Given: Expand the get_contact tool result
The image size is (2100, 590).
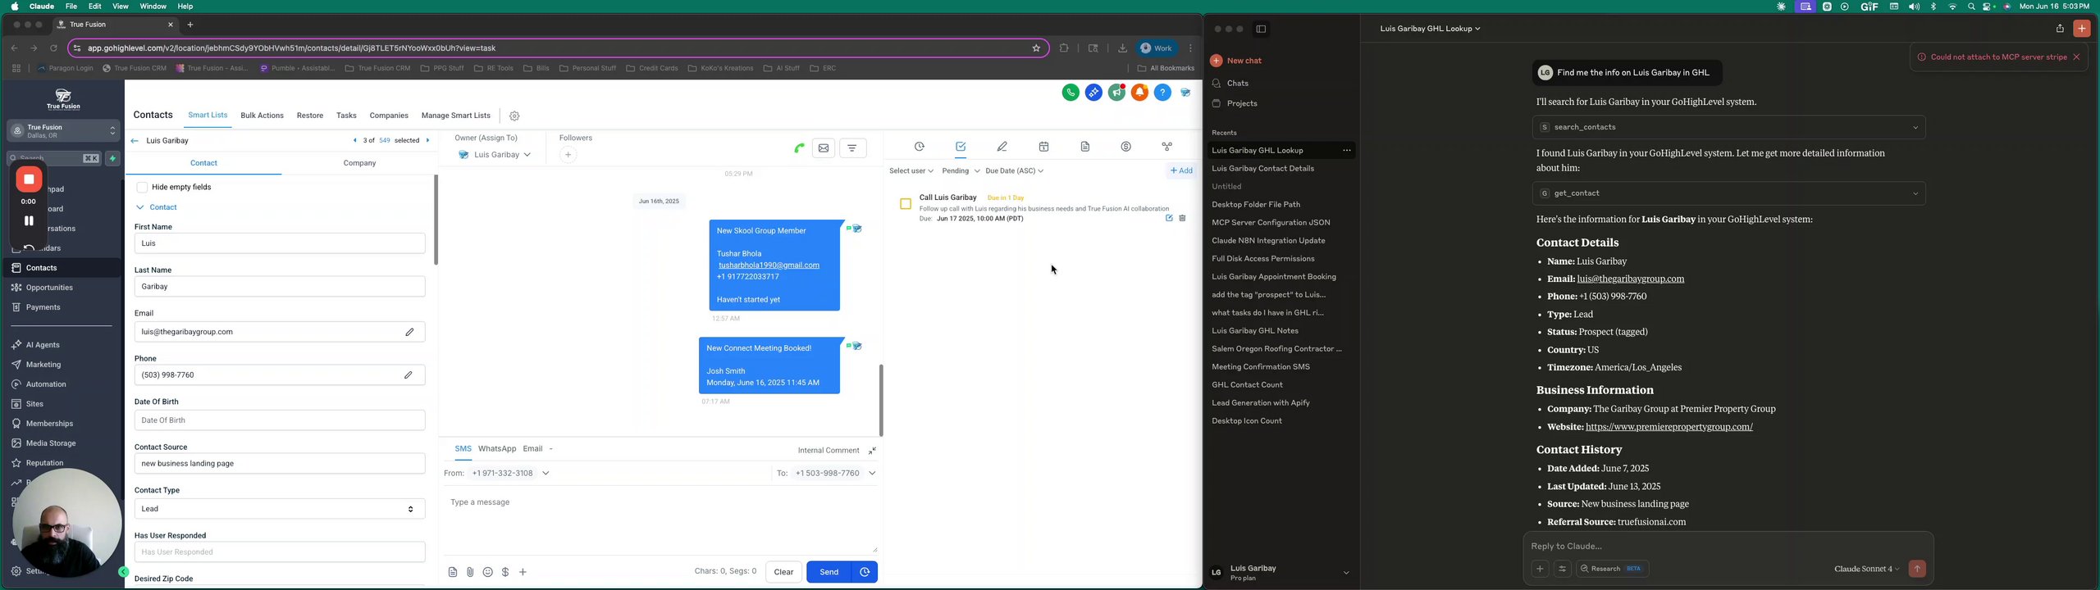Looking at the screenshot, I should click(x=1728, y=194).
